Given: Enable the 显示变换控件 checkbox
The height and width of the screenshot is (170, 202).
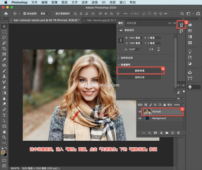Looking at the screenshot, I should point(53,14).
